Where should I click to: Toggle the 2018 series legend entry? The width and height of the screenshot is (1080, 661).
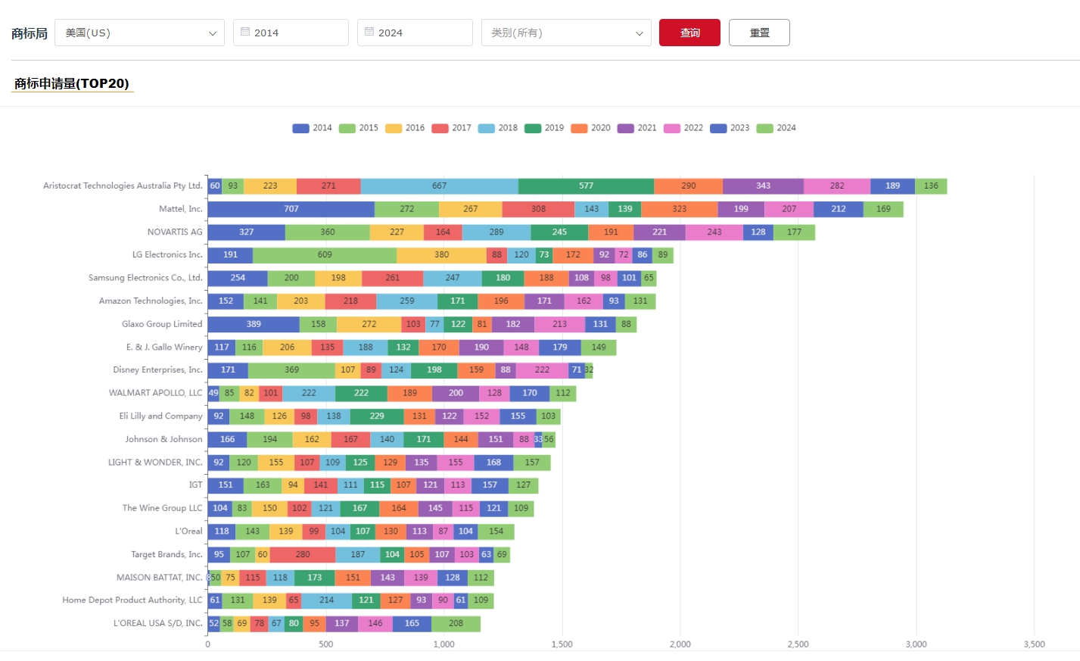pyautogui.click(x=497, y=128)
